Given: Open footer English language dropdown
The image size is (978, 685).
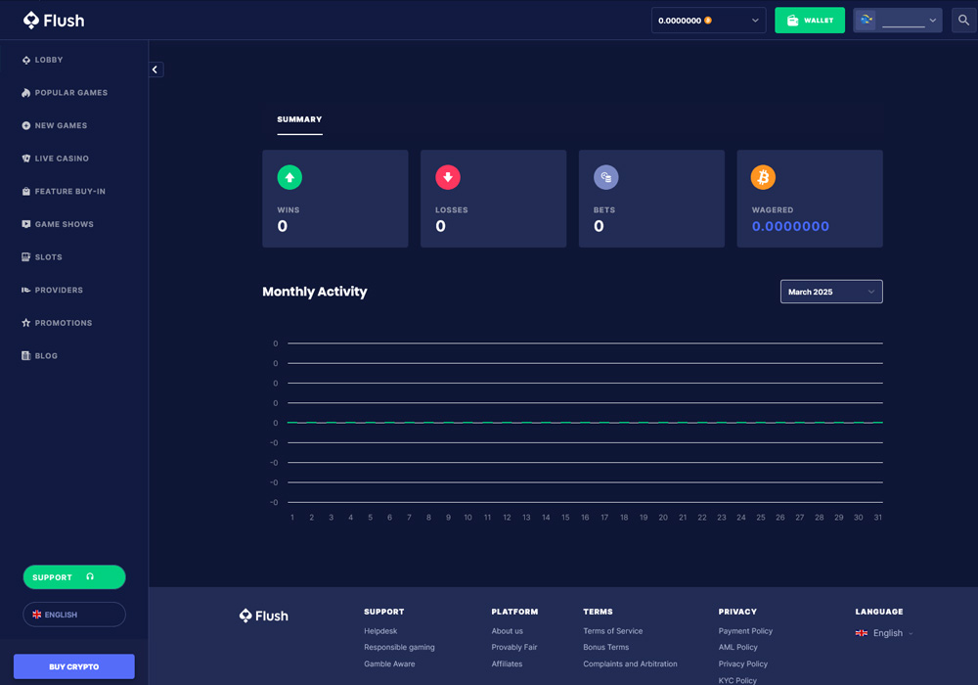Looking at the screenshot, I should click(886, 633).
